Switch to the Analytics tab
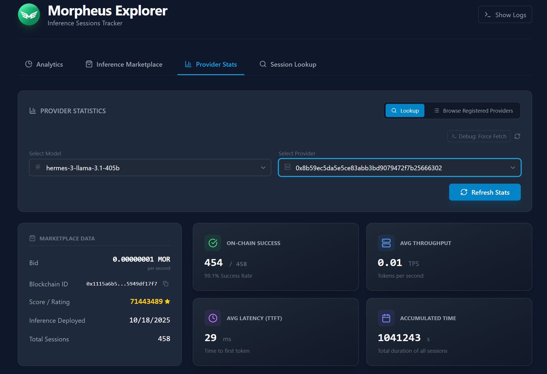 [x=44, y=64]
